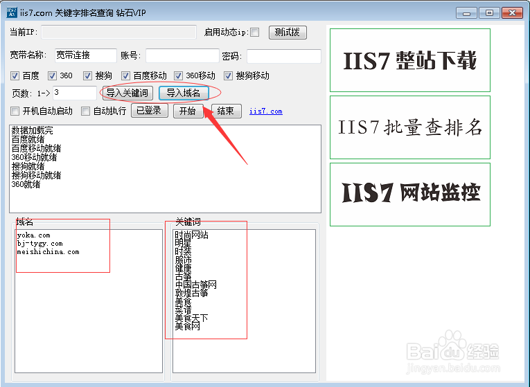Uncheck the 百度 search engine checkbox
The image size is (530, 387).
(x=15, y=75)
